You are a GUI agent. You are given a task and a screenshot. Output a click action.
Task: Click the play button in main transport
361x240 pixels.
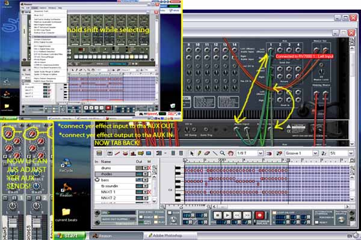[227, 215]
